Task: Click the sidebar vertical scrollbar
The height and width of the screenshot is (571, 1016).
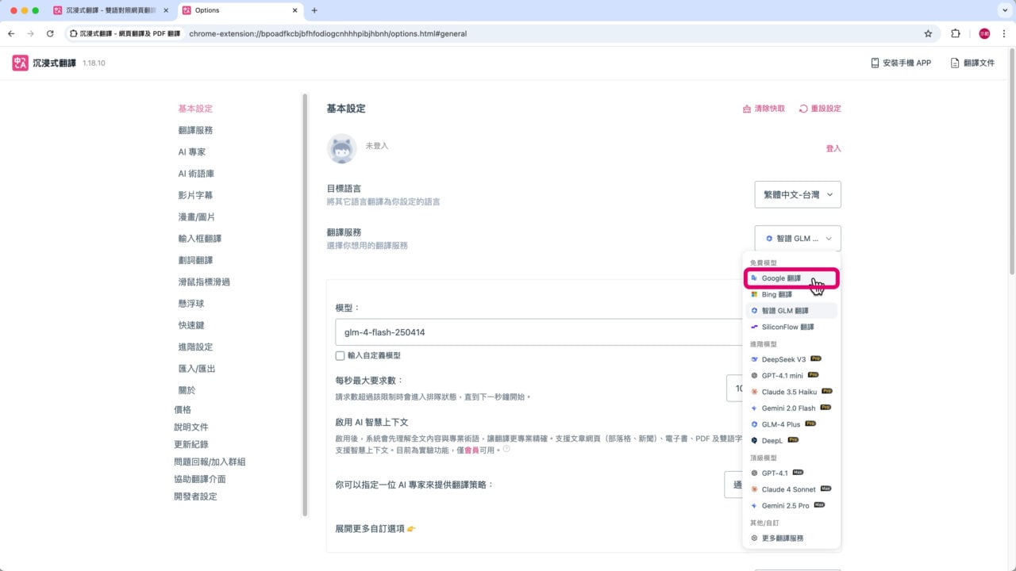Action: point(305,305)
